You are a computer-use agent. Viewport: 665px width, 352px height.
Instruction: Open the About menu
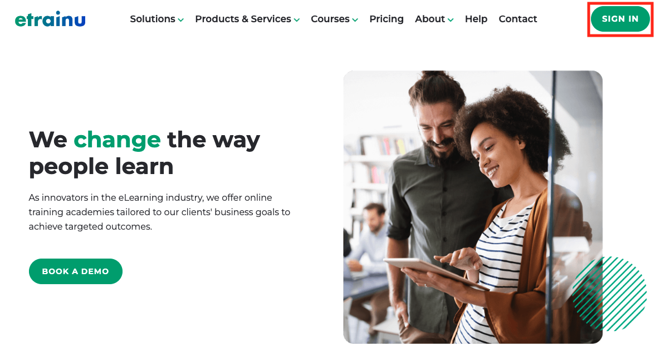pos(434,19)
